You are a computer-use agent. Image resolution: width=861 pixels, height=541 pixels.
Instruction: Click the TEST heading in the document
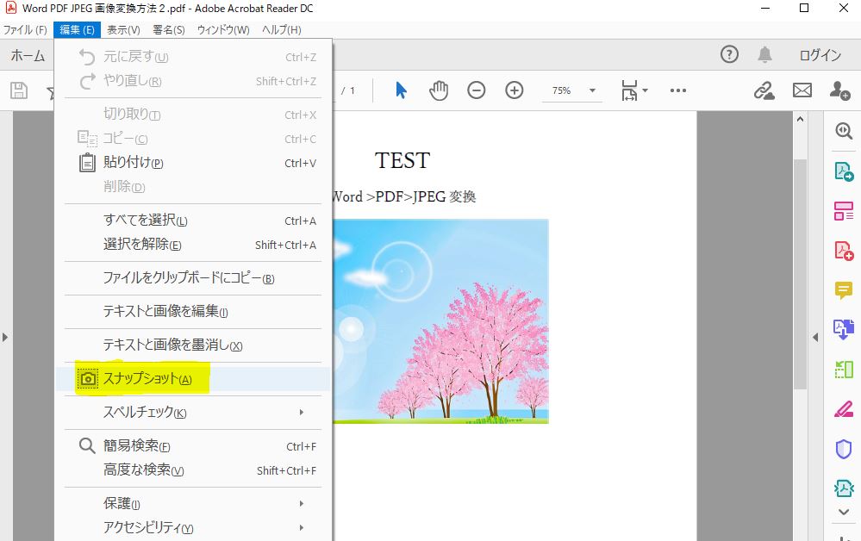pyautogui.click(x=402, y=161)
